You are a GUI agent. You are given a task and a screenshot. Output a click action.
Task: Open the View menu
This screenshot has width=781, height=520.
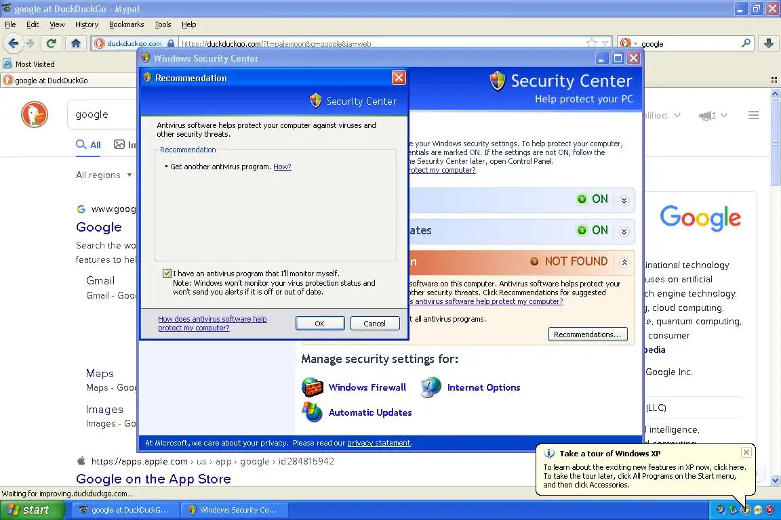click(x=57, y=24)
